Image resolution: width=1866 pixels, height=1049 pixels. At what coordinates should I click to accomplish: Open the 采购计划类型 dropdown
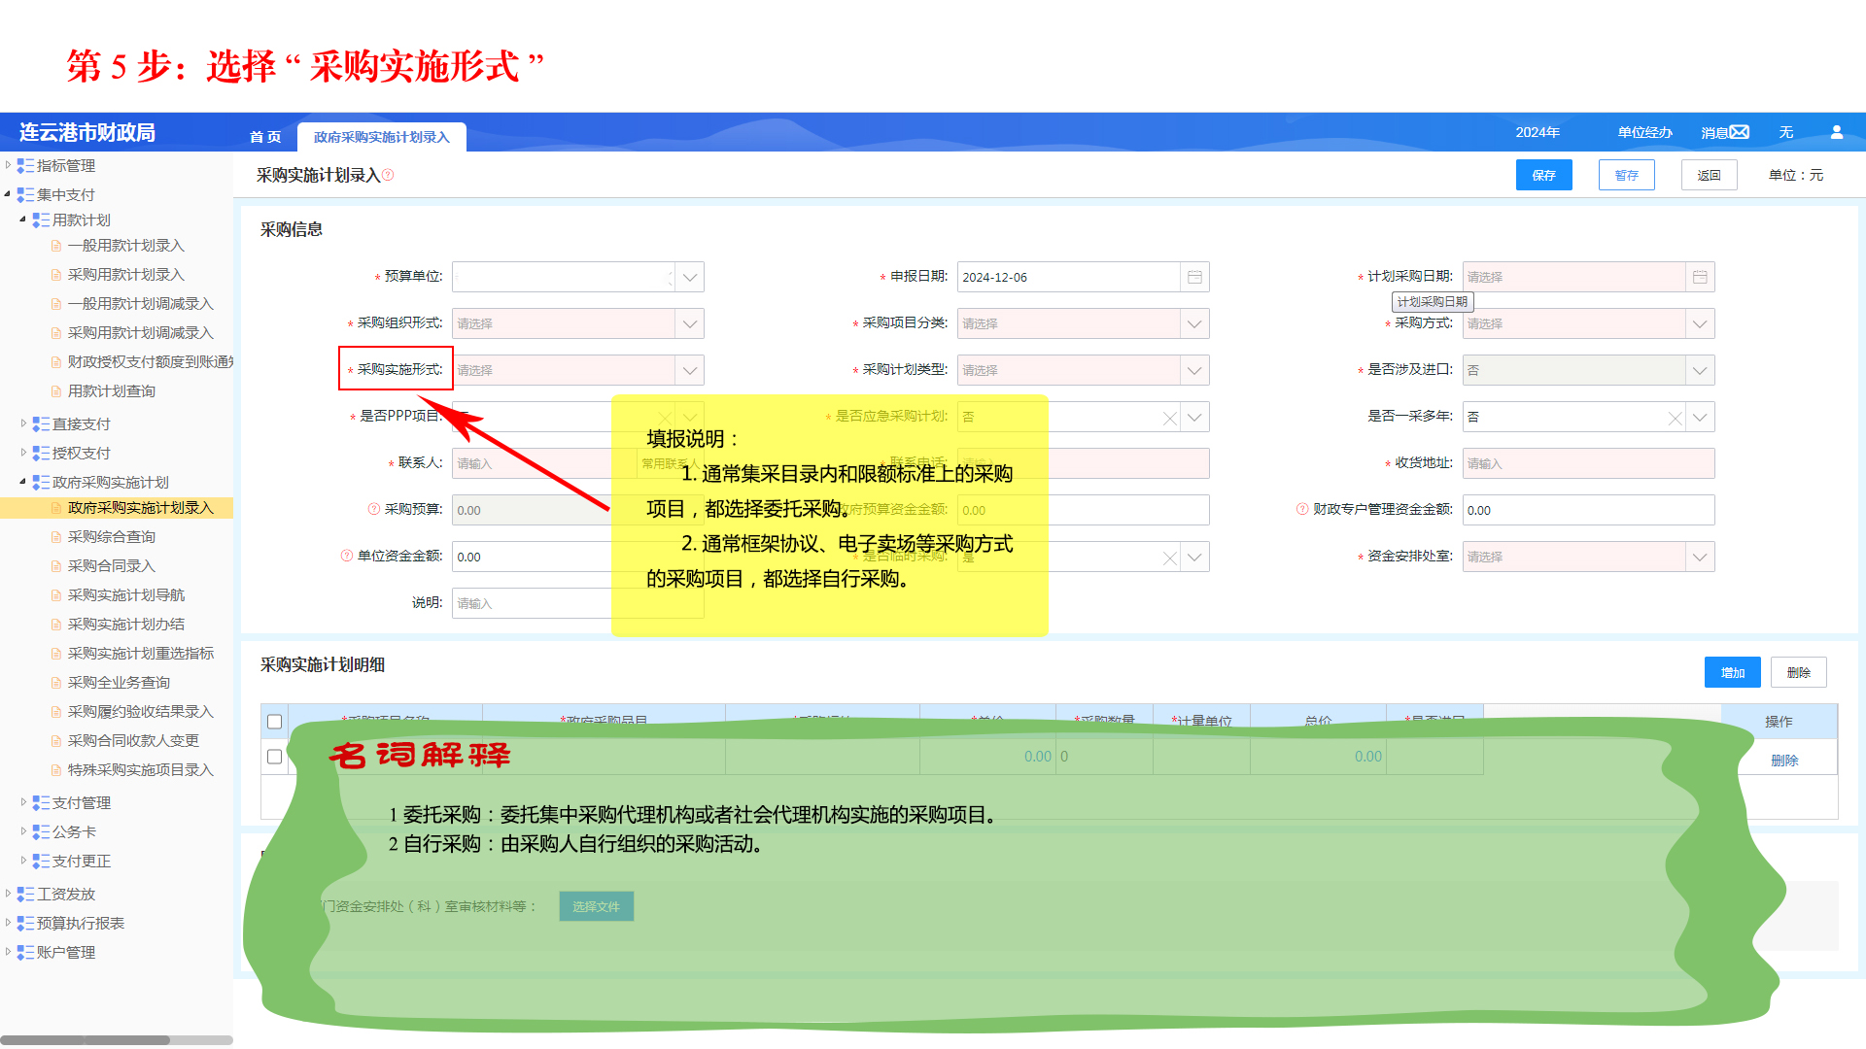(x=1194, y=370)
